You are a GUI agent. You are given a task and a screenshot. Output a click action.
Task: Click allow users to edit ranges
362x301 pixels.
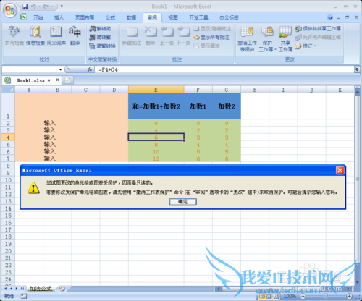(318, 37)
